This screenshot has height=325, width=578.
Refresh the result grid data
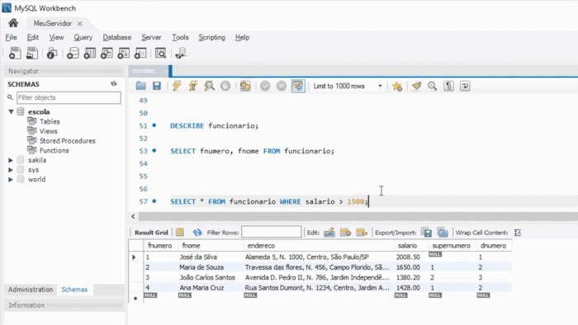[x=197, y=233]
